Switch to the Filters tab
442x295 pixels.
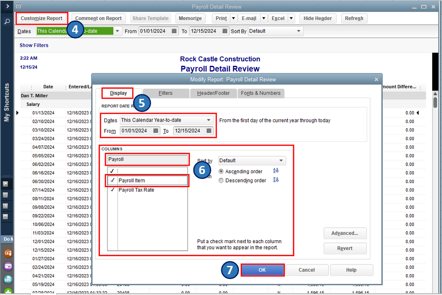(x=165, y=93)
